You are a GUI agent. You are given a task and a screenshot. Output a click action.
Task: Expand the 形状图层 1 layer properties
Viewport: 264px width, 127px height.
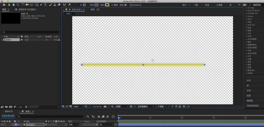point(13,124)
